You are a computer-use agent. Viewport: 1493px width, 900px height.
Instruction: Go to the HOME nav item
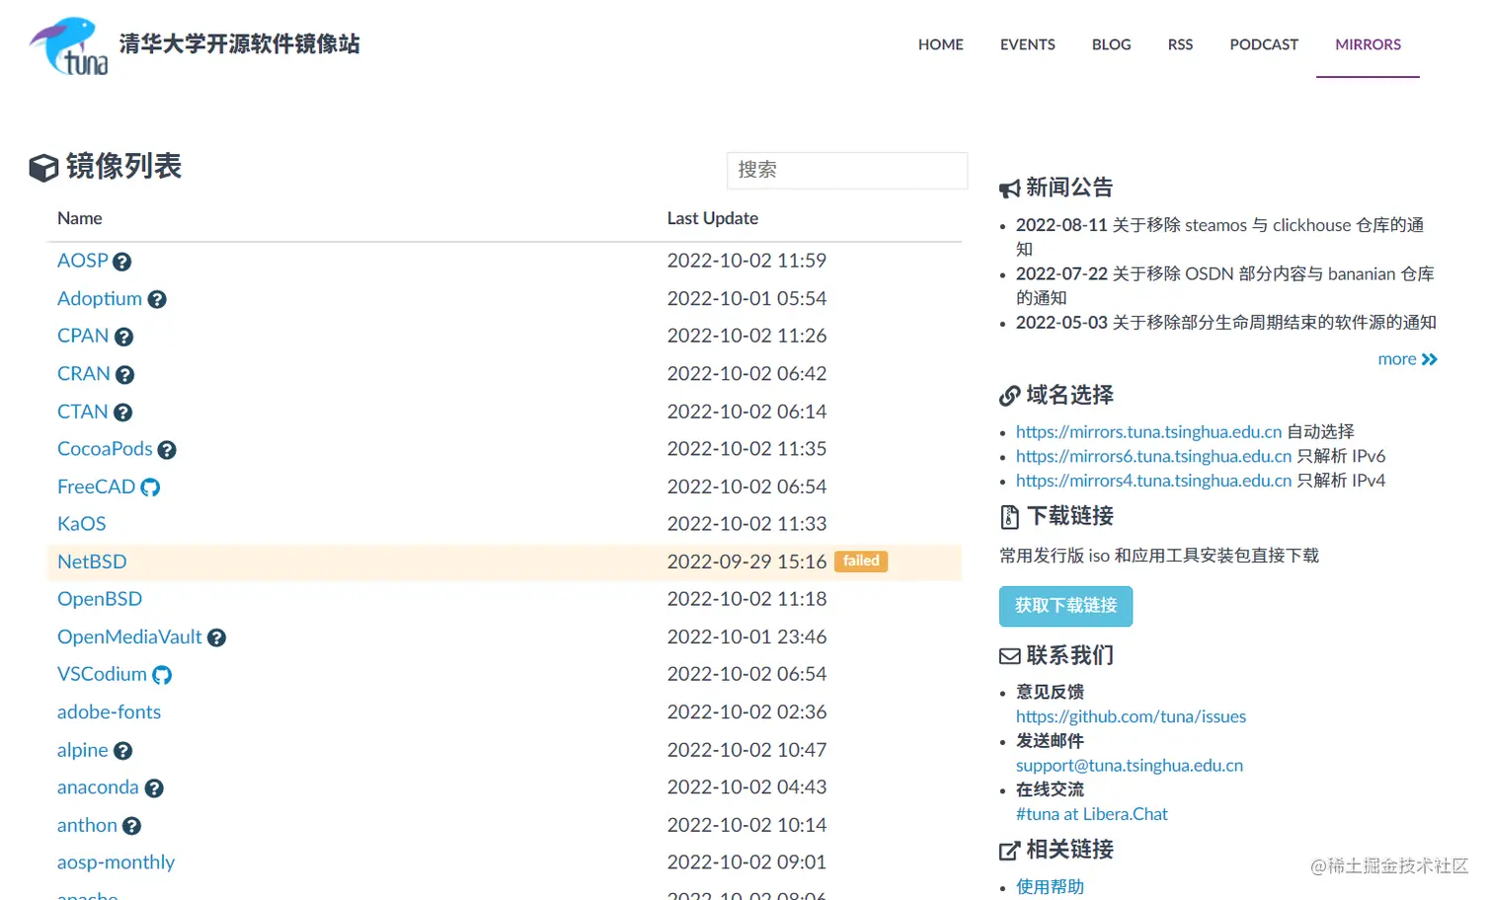(940, 44)
